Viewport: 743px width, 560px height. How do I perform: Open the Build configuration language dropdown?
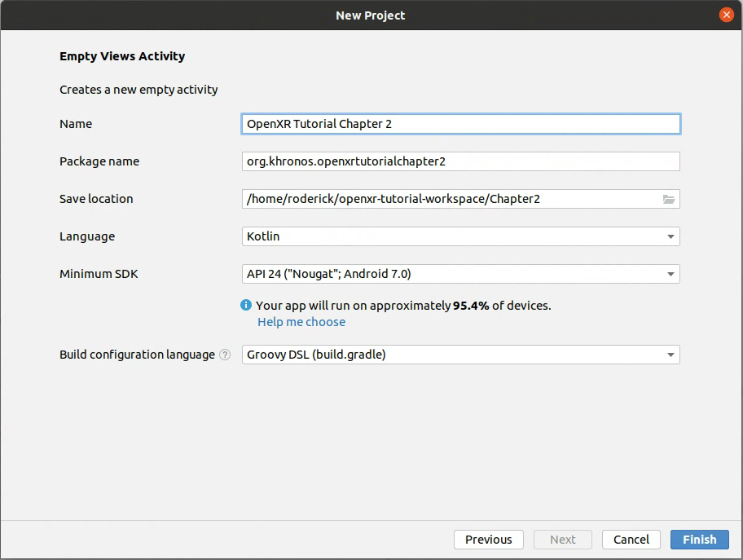point(460,355)
